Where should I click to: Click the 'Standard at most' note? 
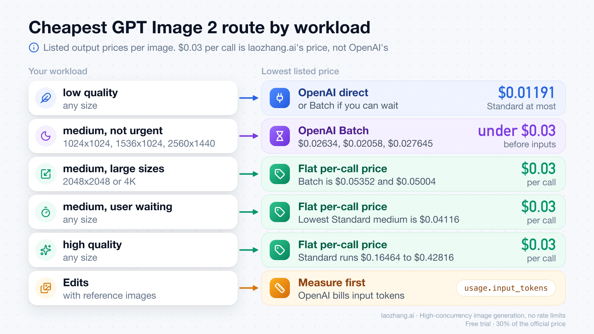(521, 106)
